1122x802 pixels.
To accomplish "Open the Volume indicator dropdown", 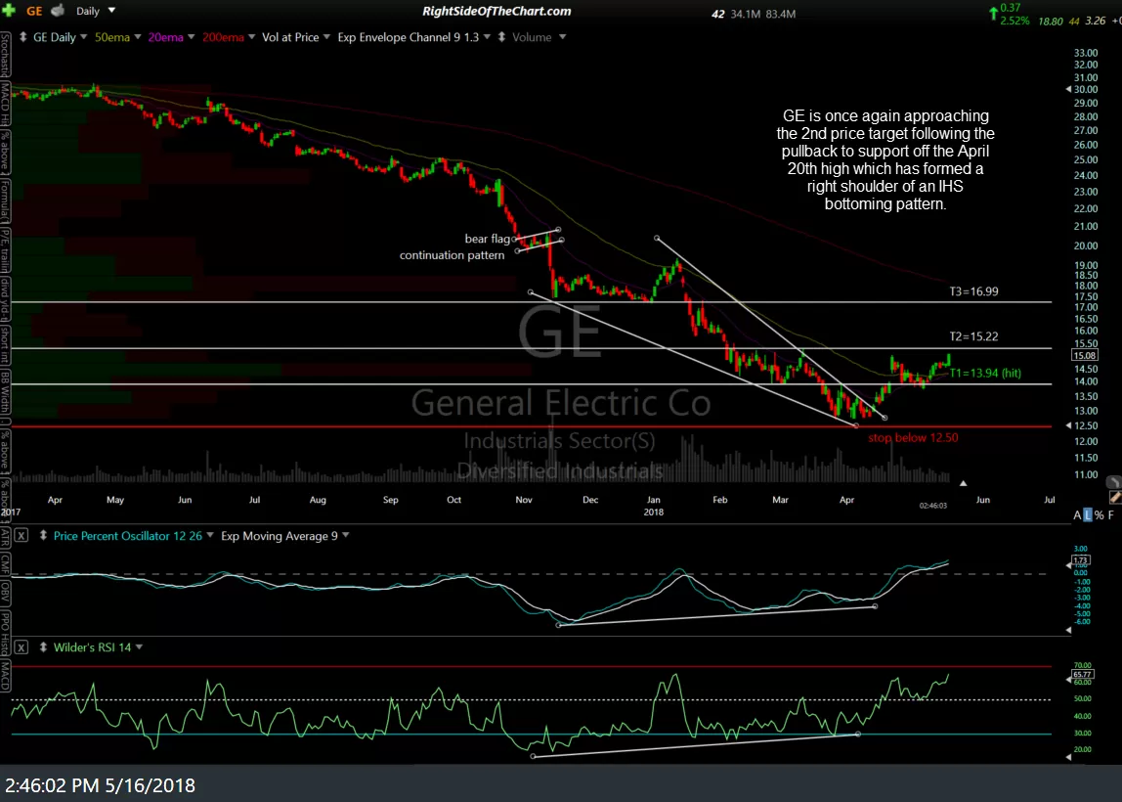I will [562, 36].
